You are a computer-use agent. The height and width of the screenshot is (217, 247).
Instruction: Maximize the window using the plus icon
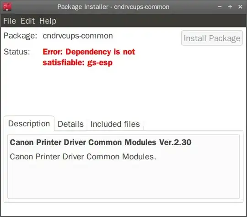(x=230, y=7)
